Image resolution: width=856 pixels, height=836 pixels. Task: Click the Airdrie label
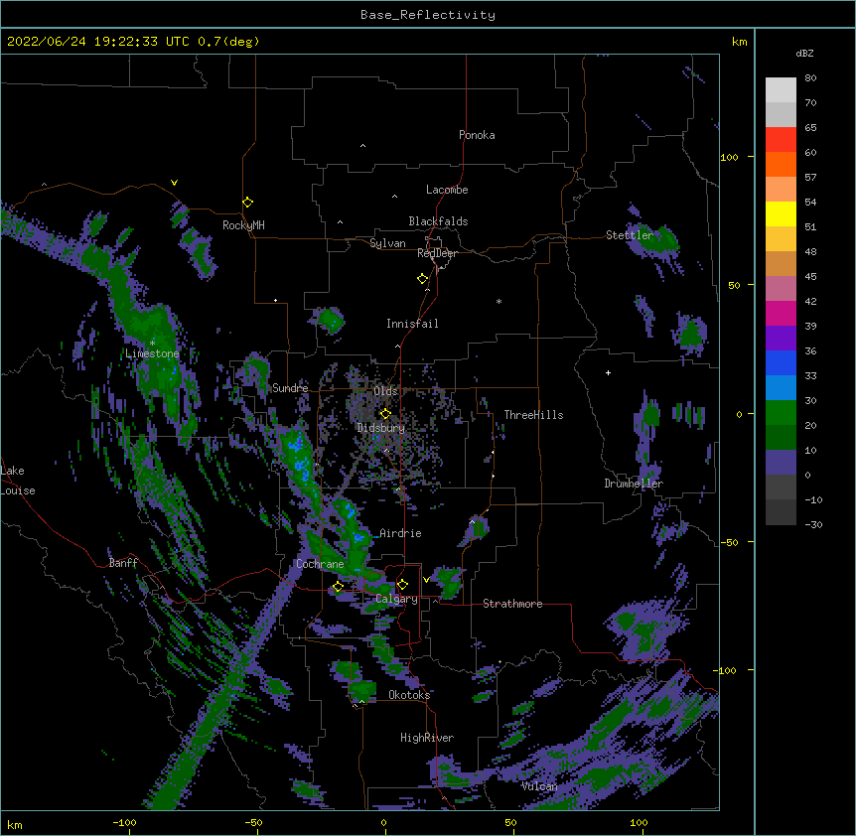point(400,533)
